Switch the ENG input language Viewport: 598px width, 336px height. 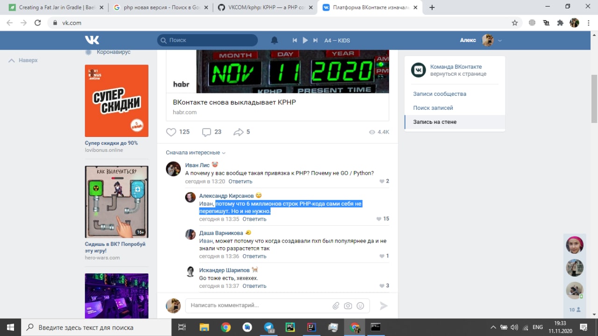coord(538,327)
